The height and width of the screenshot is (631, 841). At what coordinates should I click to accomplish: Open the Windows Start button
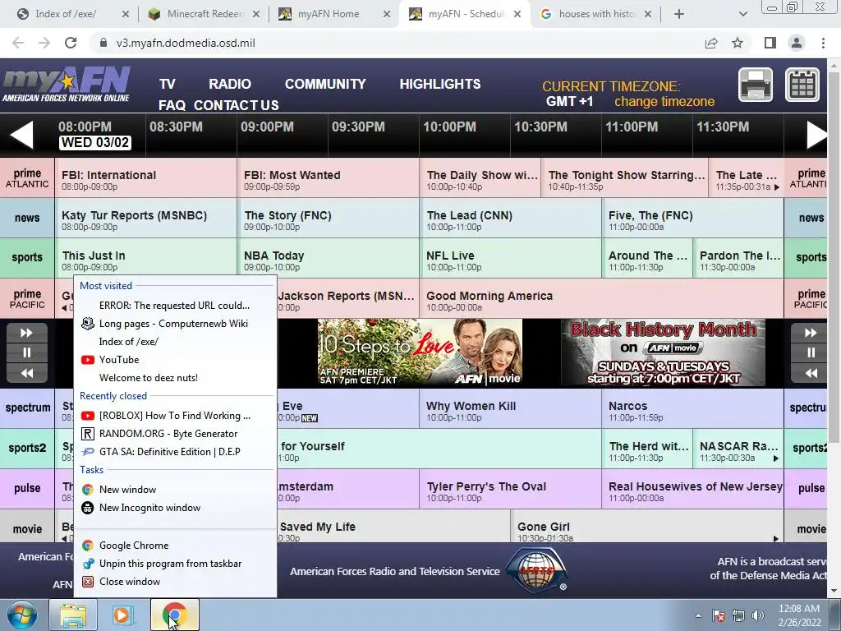[21, 615]
